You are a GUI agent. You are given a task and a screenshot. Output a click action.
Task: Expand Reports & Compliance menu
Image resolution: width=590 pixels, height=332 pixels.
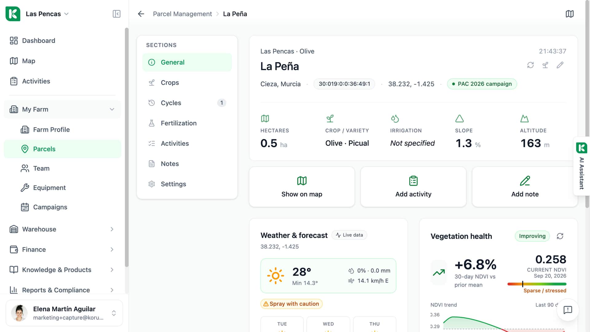[62, 290]
